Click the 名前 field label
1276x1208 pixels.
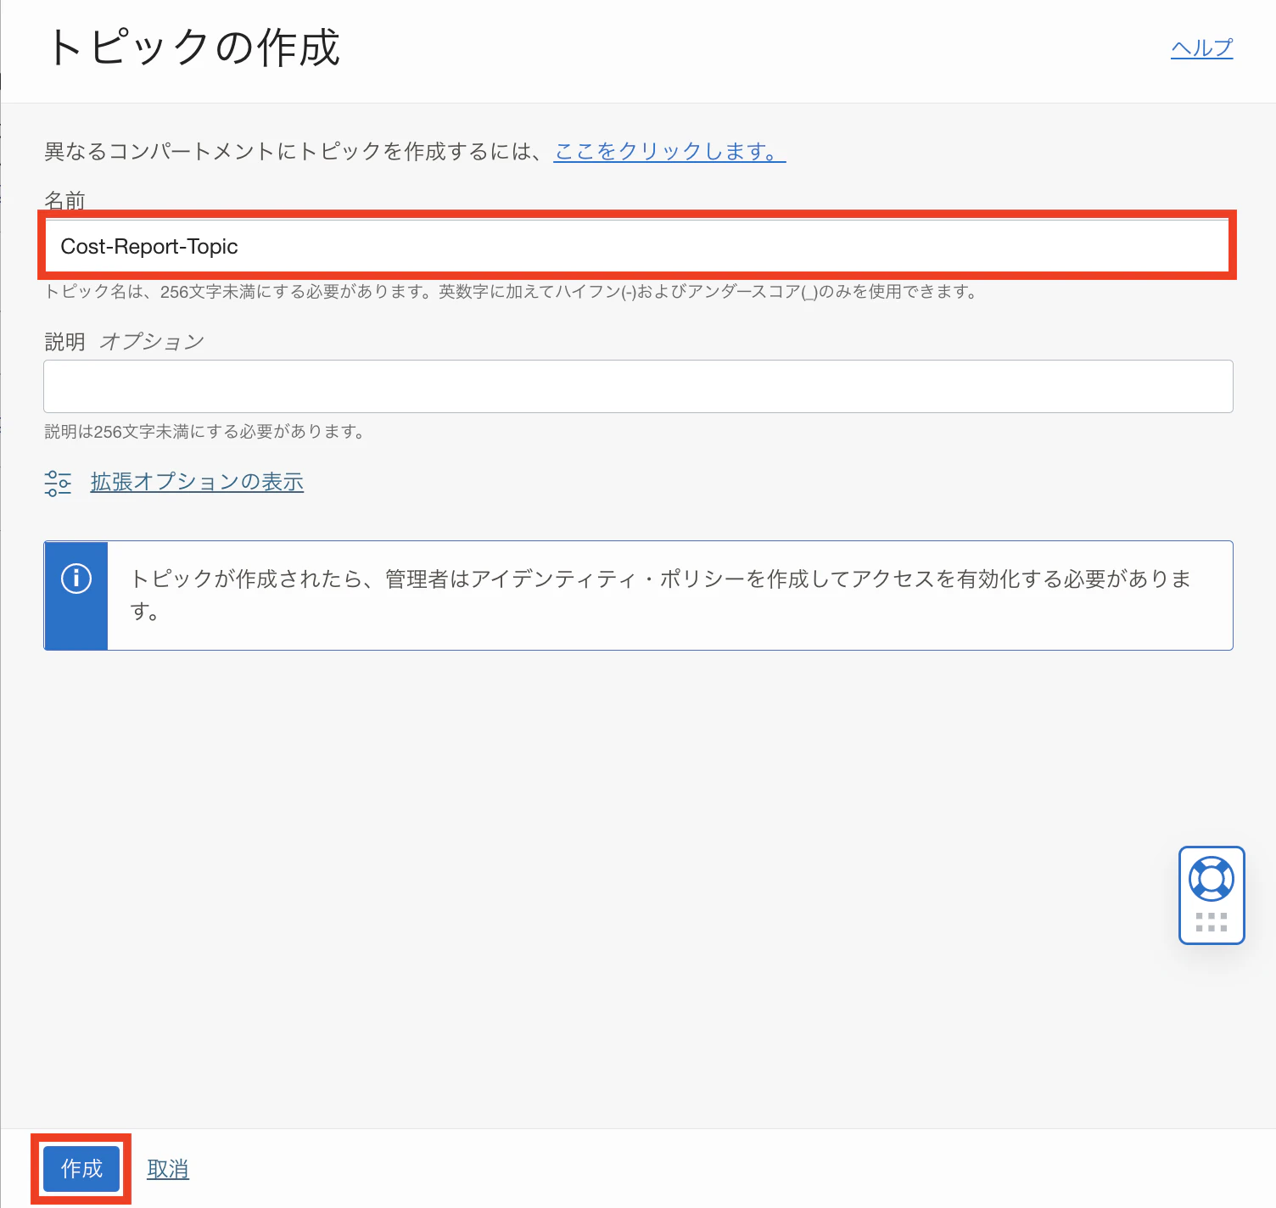64,200
